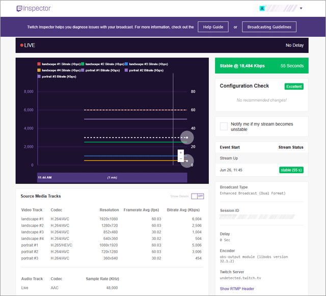326x296 pixels.
Task: Click the Event Start column header
Action: point(230,147)
